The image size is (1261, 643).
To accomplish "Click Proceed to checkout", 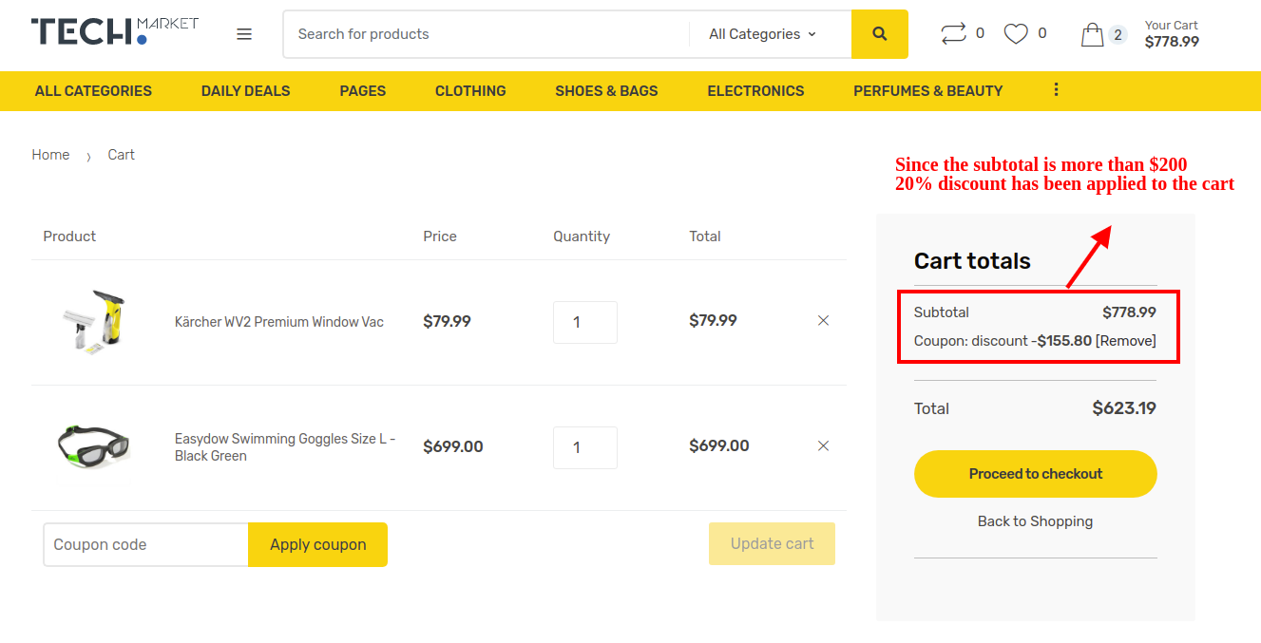I will pos(1035,473).
